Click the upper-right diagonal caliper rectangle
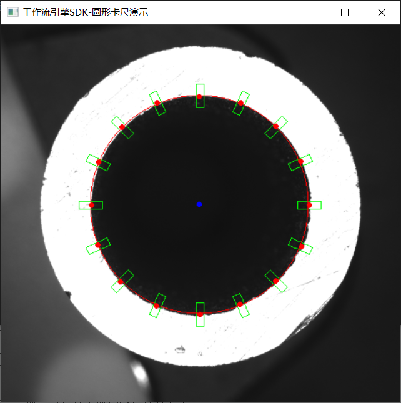 276,127
